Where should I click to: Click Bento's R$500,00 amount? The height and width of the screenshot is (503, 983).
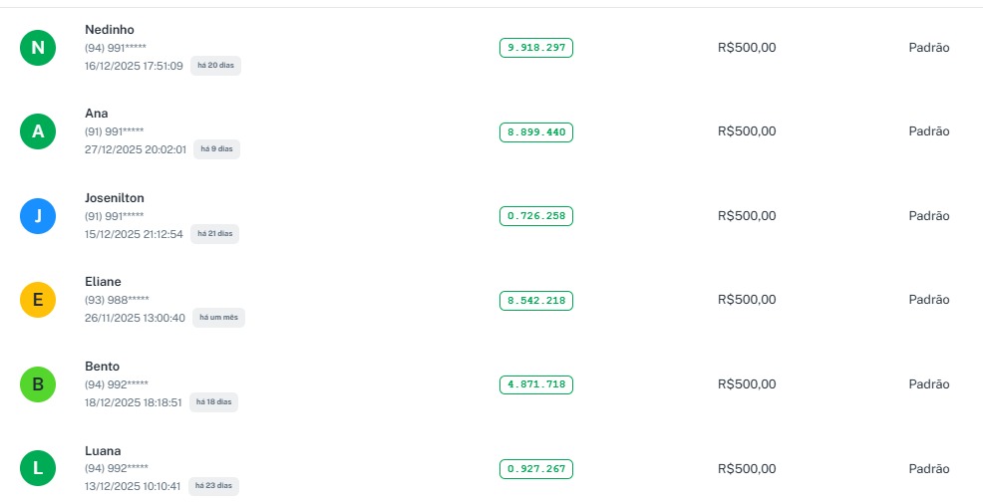pos(746,384)
